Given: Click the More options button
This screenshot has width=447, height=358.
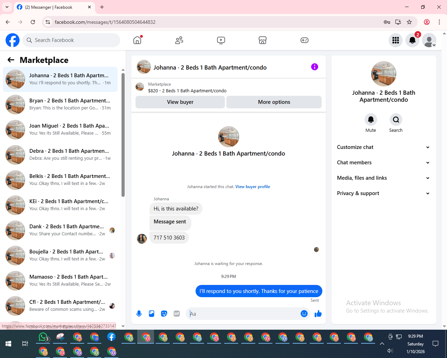Looking at the screenshot, I should [274, 102].
